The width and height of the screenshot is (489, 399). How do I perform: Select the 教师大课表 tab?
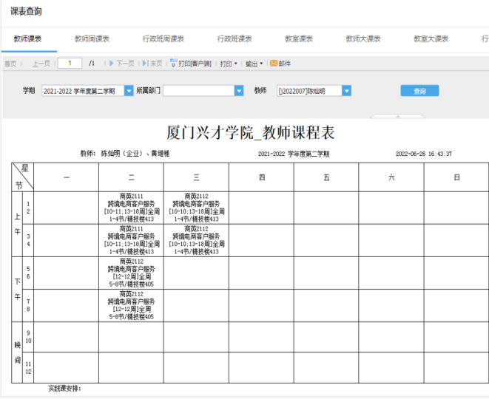click(x=363, y=39)
